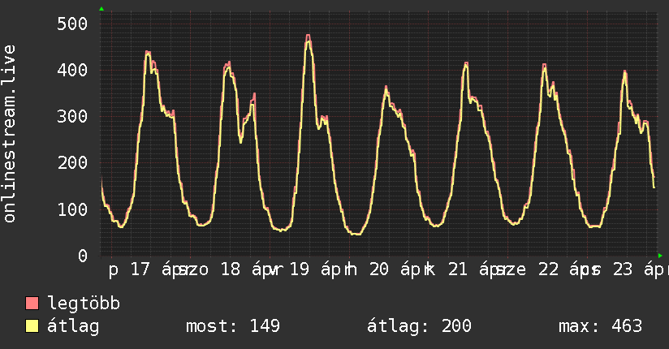Click the x-axis date label 23
669x349 pixels.
623,269
